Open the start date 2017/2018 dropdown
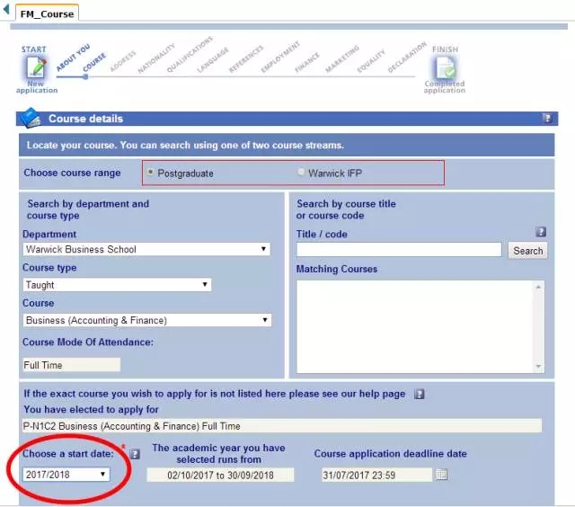This screenshot has width=575, height=507. point(66,474)
